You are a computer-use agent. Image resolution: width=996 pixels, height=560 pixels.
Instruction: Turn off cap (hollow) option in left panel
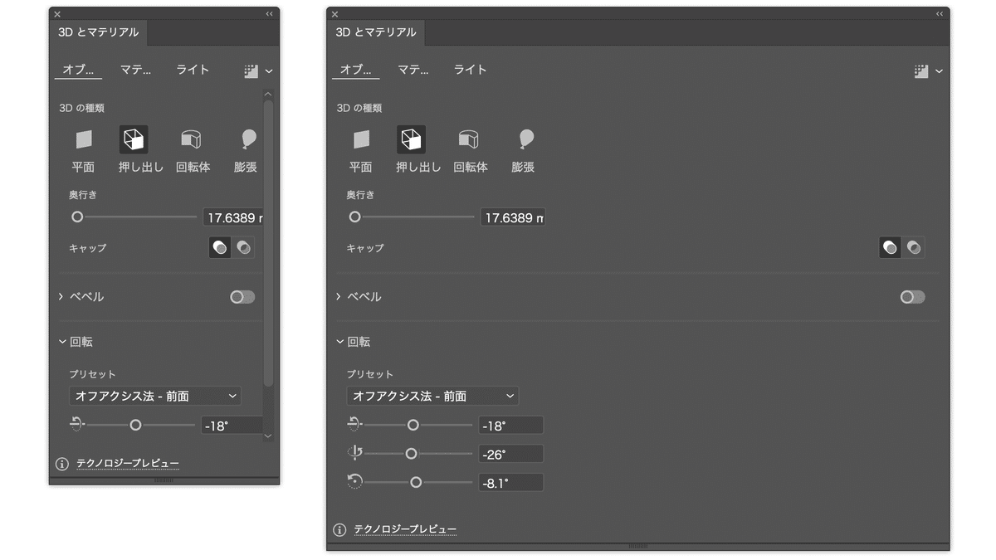243,247
